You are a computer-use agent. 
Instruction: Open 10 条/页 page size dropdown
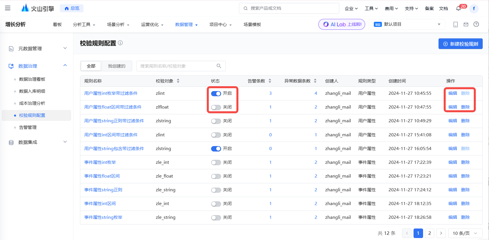465,233
